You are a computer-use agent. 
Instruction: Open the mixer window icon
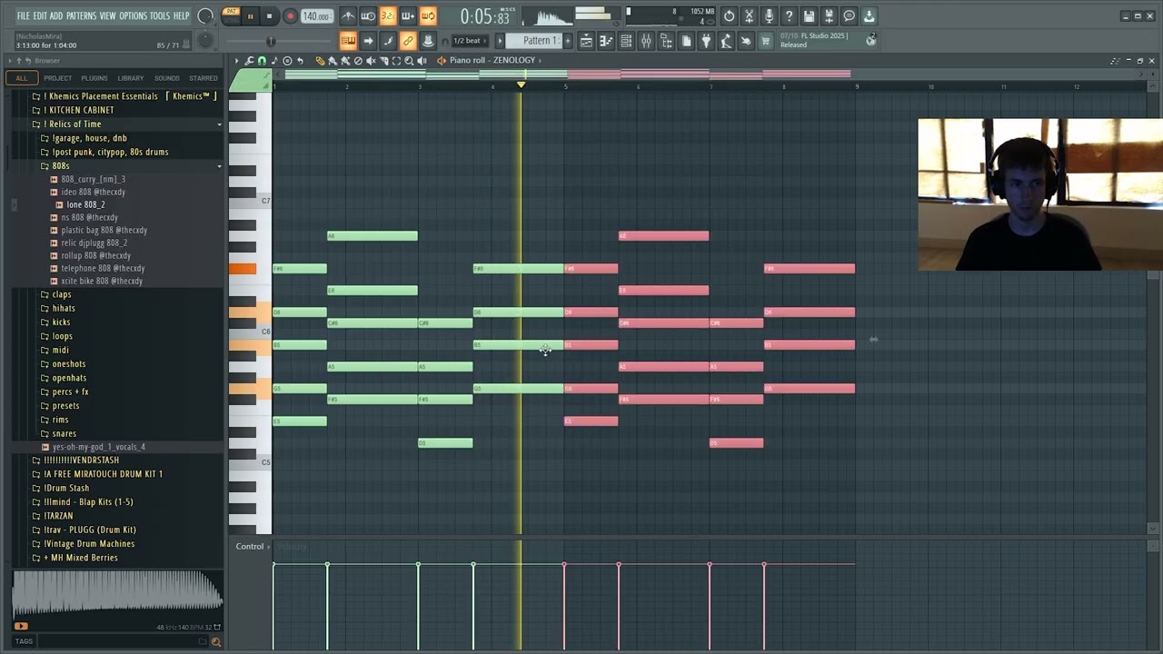tap(646, 41)
